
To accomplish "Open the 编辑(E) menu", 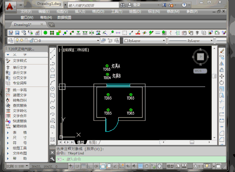I will pyautogui.click(x=44, y=11).
